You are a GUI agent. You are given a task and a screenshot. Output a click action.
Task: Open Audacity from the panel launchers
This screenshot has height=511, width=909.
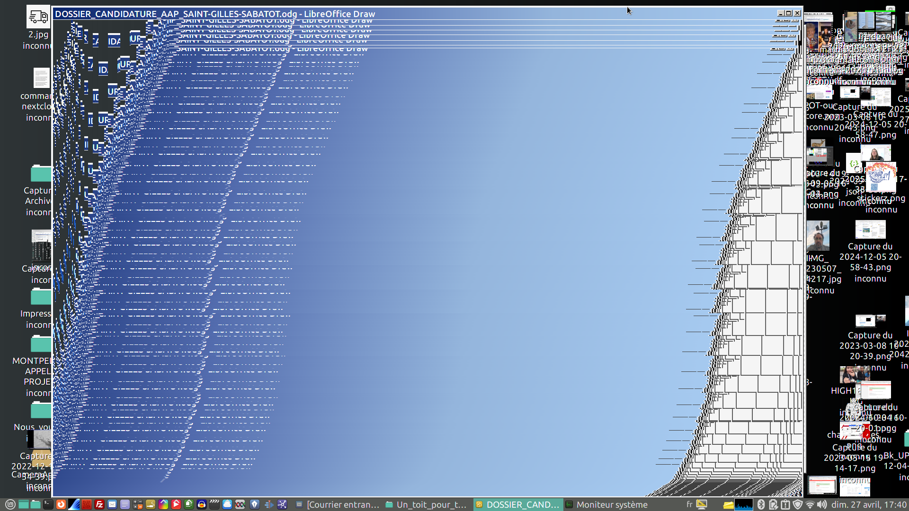click(x=201, y=504)
